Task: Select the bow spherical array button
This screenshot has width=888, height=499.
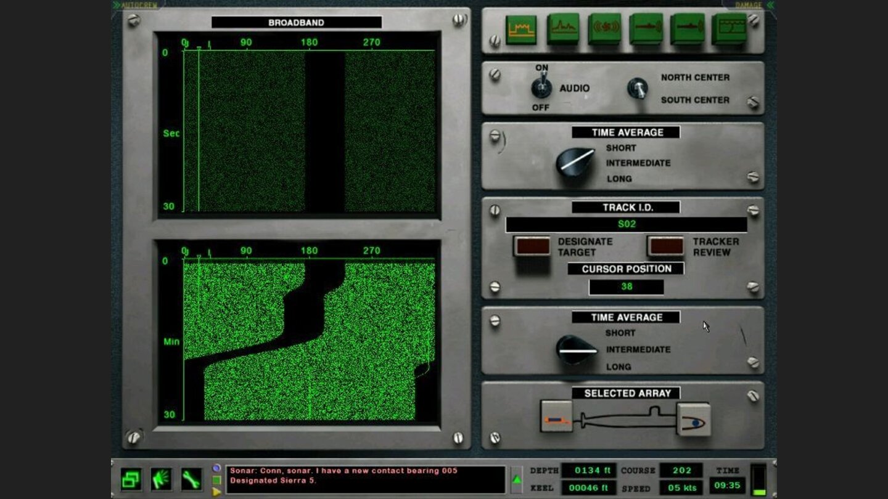Action: pyautogui.click(x=693, y=420)
